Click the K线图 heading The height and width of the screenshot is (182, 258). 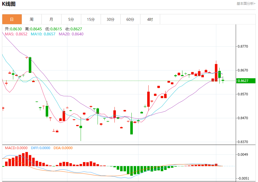[x=9, y=4]
